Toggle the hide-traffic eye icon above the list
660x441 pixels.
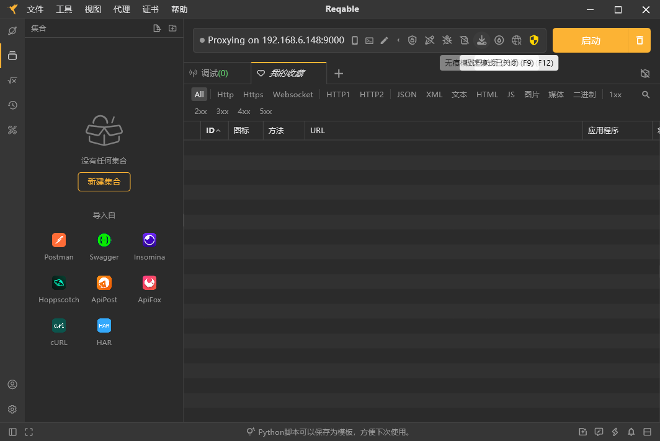click(x=645, y=73)
